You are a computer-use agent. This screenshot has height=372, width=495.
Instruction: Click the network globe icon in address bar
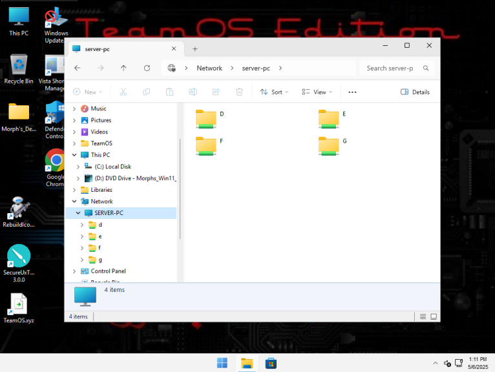coord(171,68)
